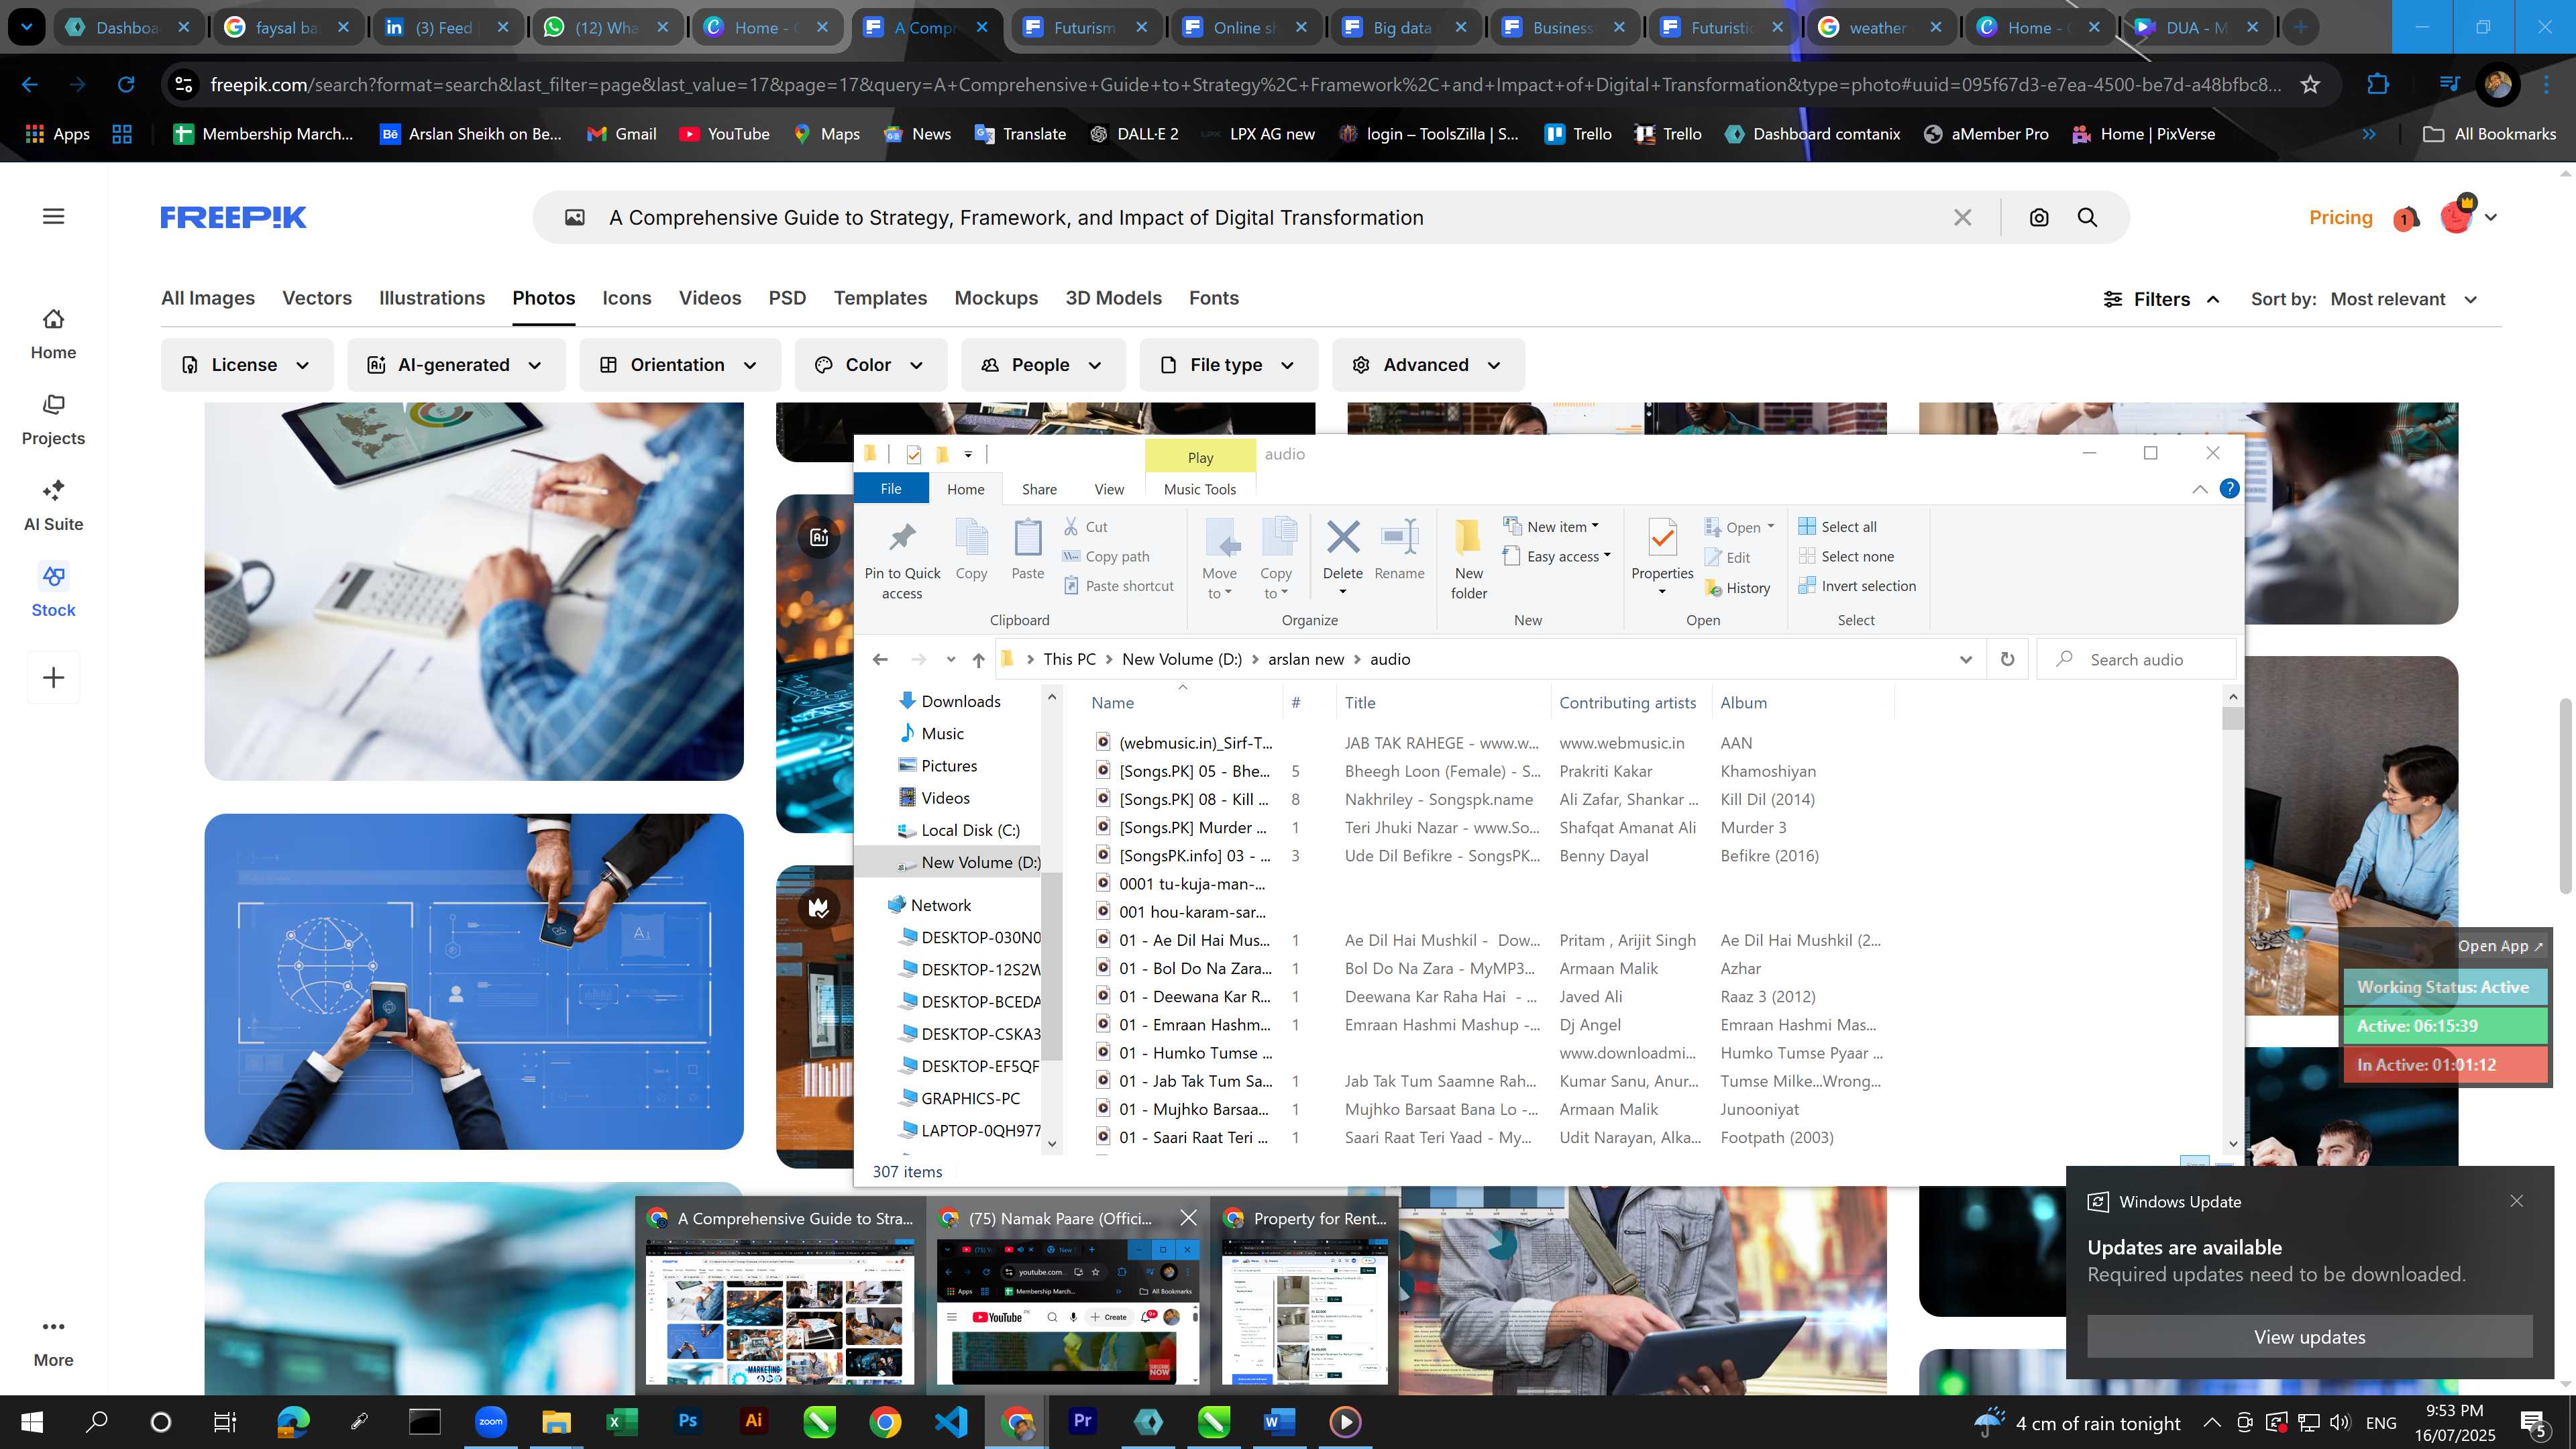Open Premiere Pro from the taskbar
The width and height of the screenshot is (2576, 1449).
[x=1082, y=1421]
